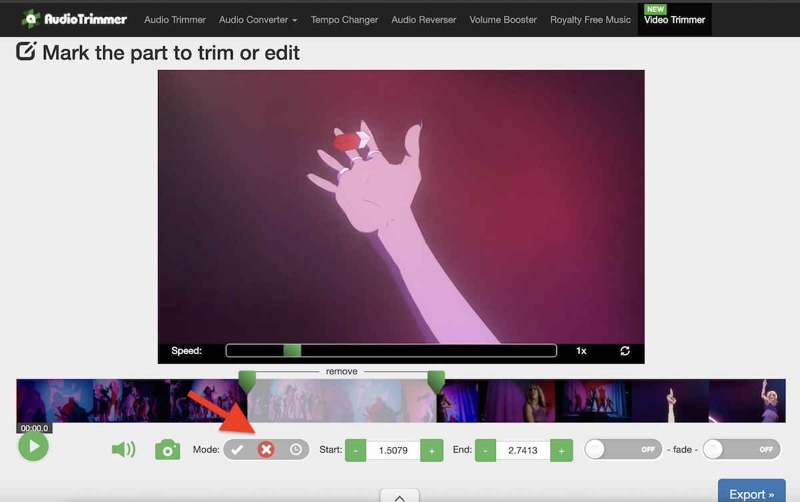The image size is (800, 502).
Task: Open Royalty Free Music
Action: tap(589, 19)
